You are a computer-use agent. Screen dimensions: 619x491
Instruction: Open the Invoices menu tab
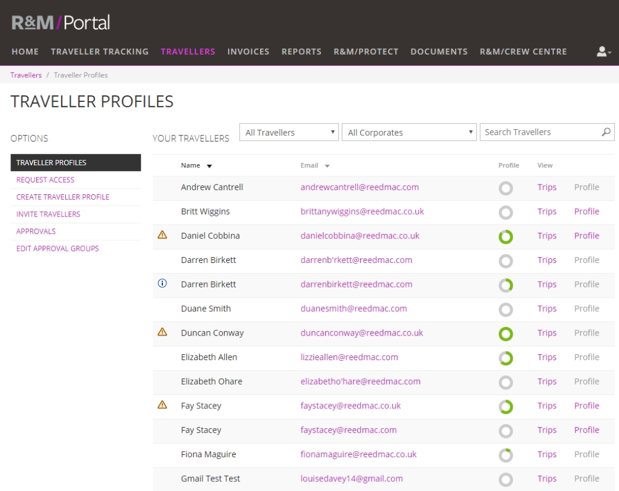pyautogui.click(x=248, y=52)
